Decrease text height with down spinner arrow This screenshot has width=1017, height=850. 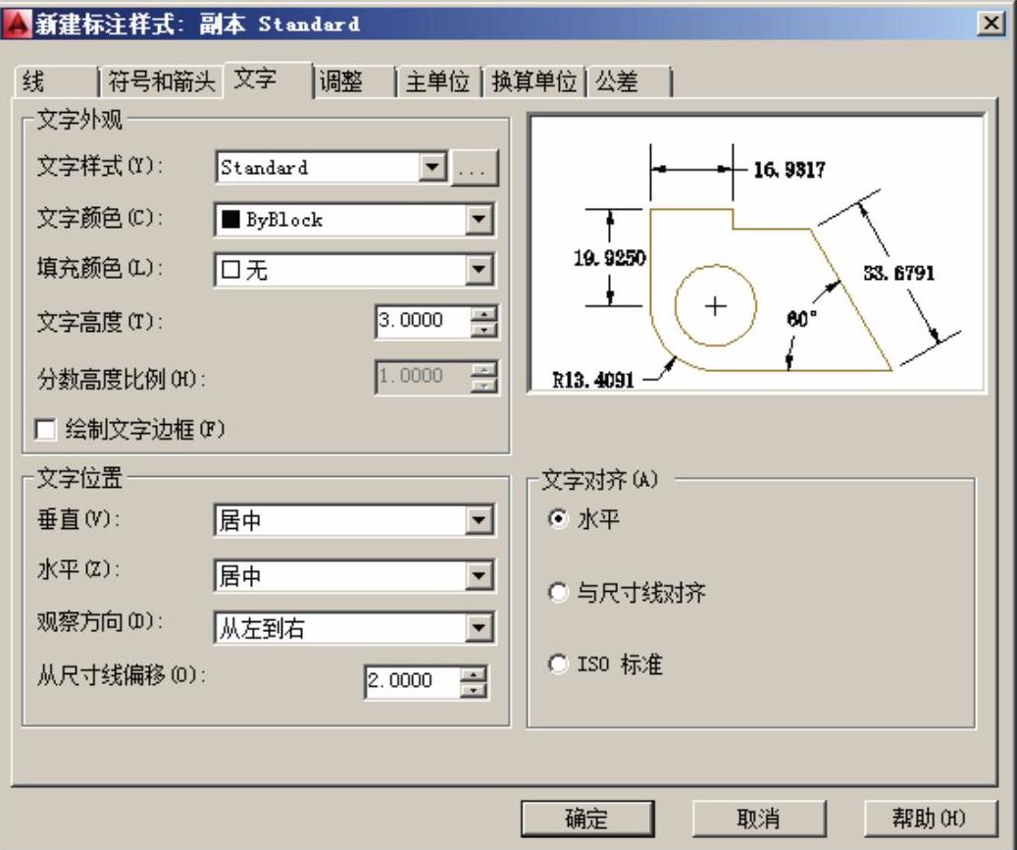(x=484, y=328)
